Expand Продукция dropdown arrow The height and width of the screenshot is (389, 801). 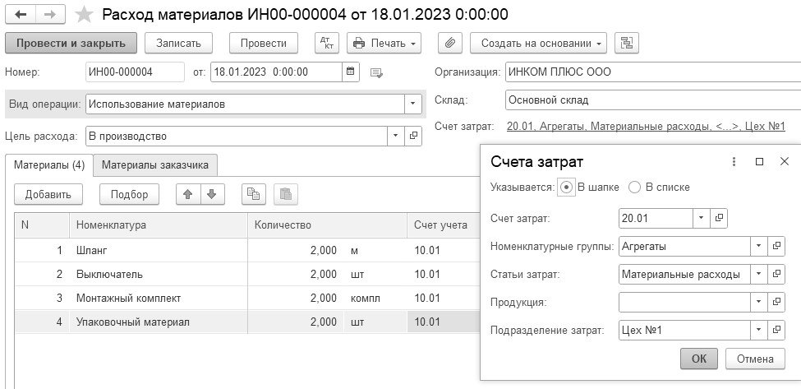pos(758,302)
